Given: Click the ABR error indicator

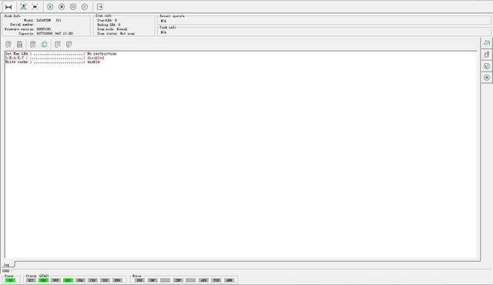Looking at the screenshot, I should [203, 280].
